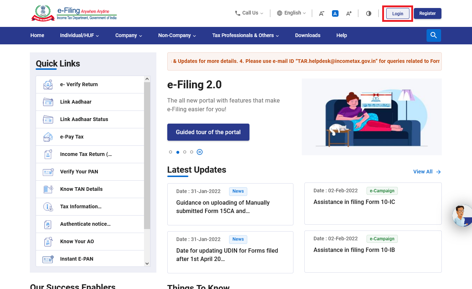Click the Link Aadhaar Status icon

point(48,119)
